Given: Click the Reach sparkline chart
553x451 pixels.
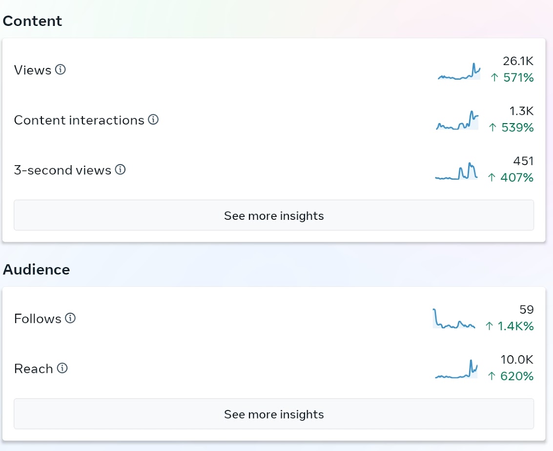Looking at the screenshot, I should [x=456, y=369].
